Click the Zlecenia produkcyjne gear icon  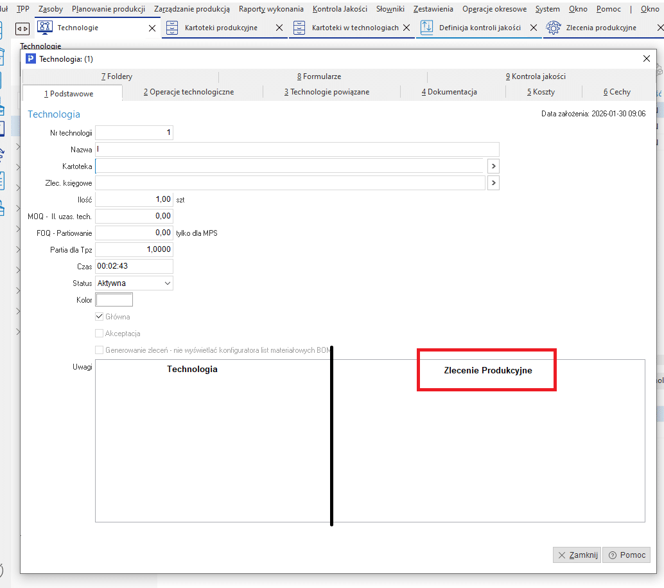pyautogui.click(x=553, y=28)
